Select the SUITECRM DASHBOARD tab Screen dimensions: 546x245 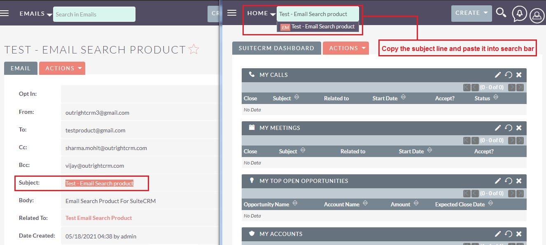(x=276, y=48)
